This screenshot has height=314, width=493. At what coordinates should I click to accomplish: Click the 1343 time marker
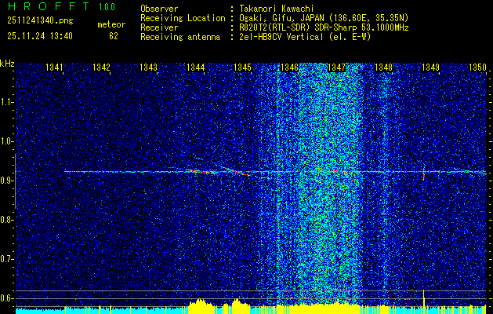coord(148,68)
